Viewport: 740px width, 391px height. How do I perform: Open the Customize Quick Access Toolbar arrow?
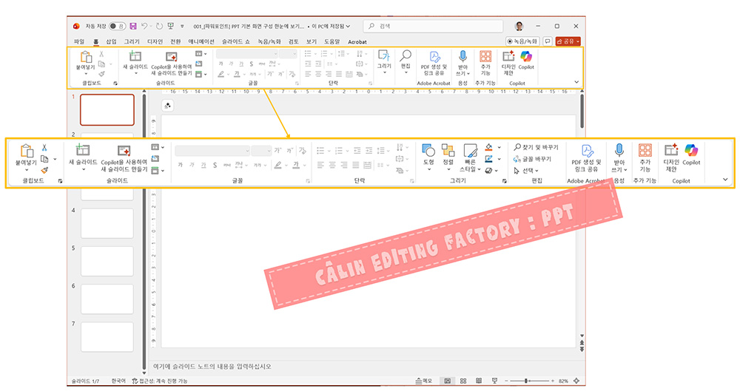click(x=182, y=27)
